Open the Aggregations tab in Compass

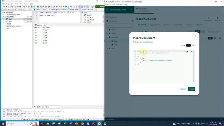tap(155, 25)
